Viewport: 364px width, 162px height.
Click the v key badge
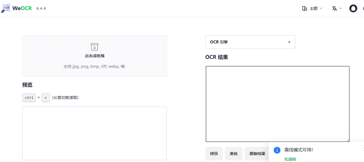pyautogui.click(x=46, y=98)
